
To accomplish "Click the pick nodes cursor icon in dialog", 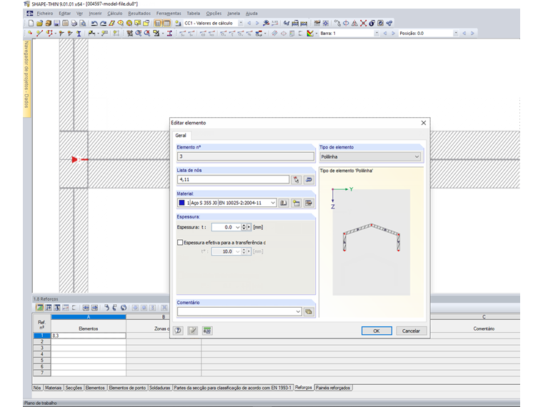I will 296,180.
